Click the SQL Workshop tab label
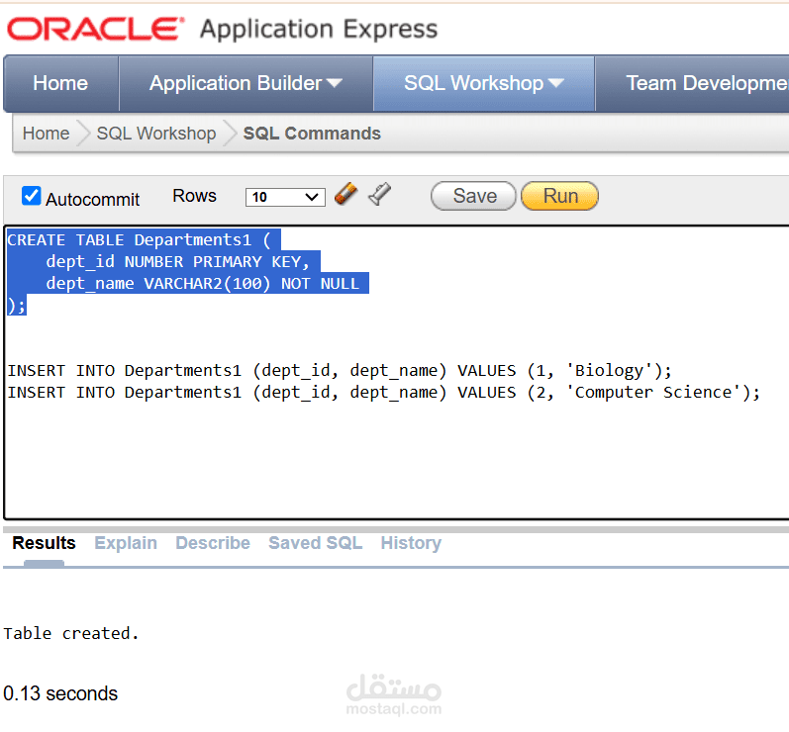789x732 pixels. (473, 83)
